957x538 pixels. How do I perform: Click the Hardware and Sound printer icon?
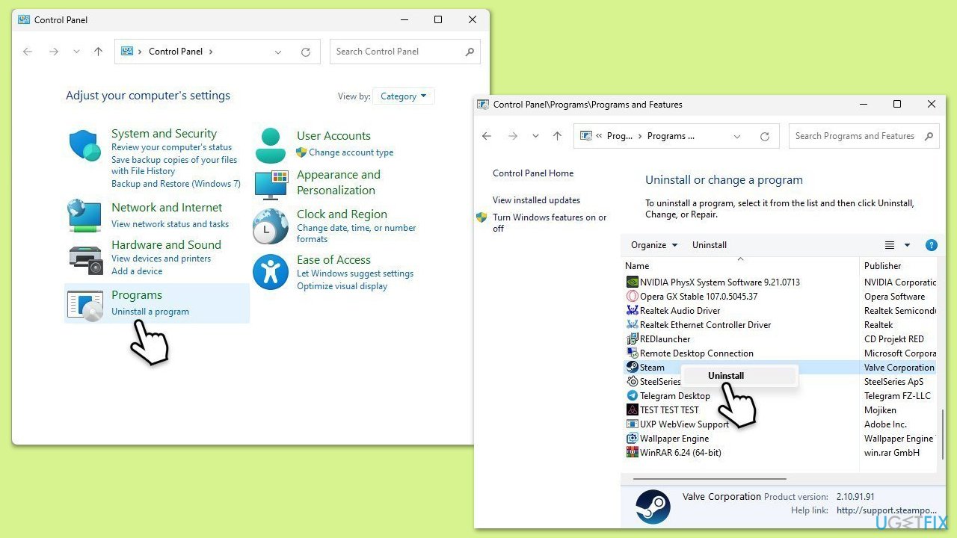tap(85, 259)
